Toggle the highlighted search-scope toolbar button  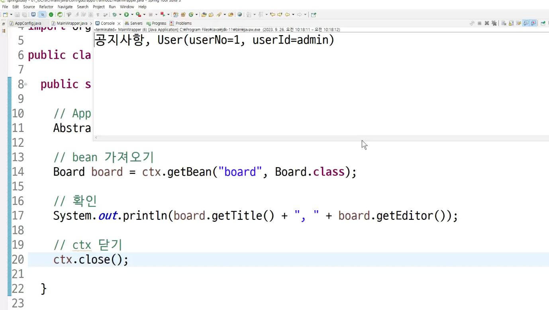click(42, 15)
